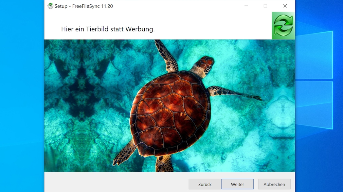Image resolution: width=343 pixels, height=192 pixels.
Task: Go back using the Zurück button
Action: pos(205,184)
